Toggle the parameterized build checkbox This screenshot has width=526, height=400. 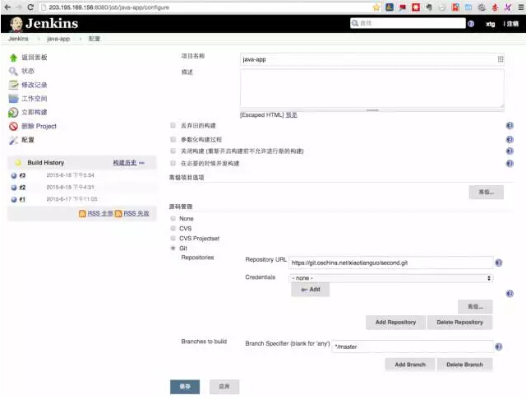[173, 139]
